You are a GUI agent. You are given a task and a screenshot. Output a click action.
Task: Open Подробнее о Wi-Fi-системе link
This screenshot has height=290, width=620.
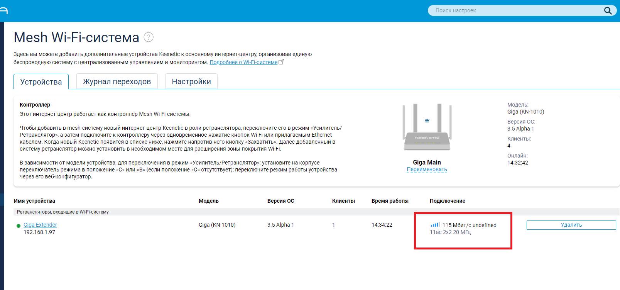point(243,62)
